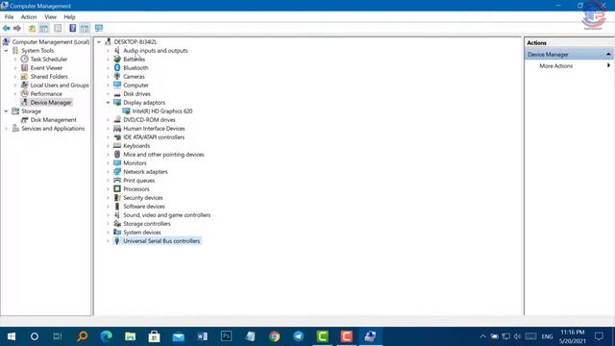Select Software devices category
The image size is (615, 346).
pos(144,206)
